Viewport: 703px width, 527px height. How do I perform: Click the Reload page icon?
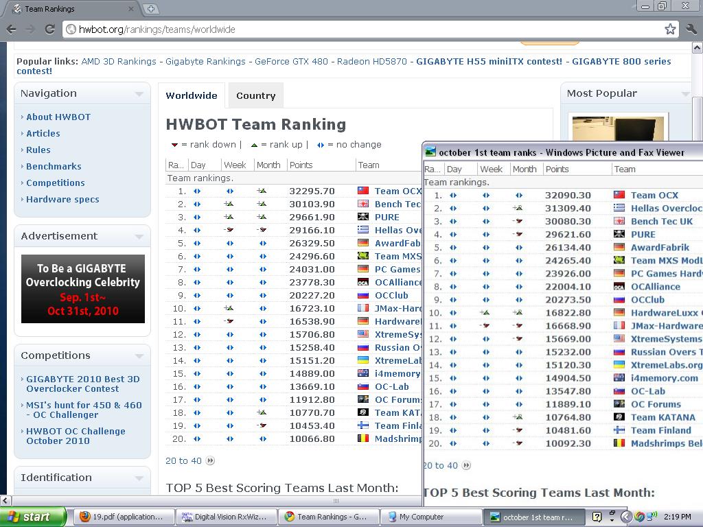[x=49, y=29]
